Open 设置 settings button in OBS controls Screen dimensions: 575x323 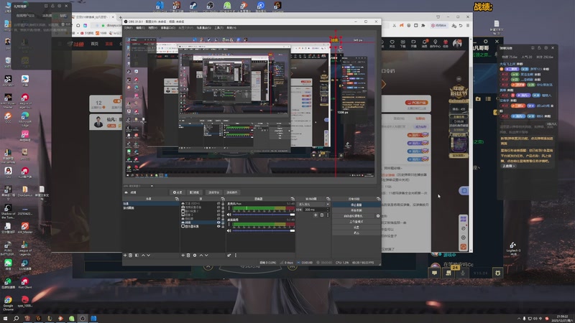(x=356, y=227)
